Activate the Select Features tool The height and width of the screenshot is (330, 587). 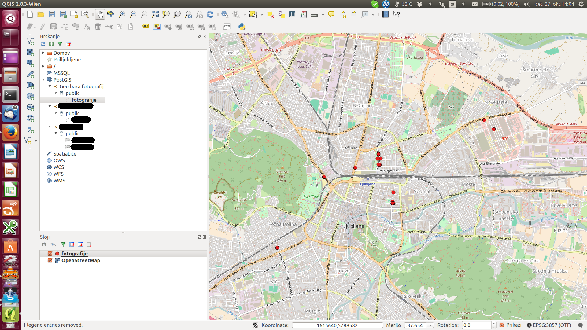click(x=253, y=14)
